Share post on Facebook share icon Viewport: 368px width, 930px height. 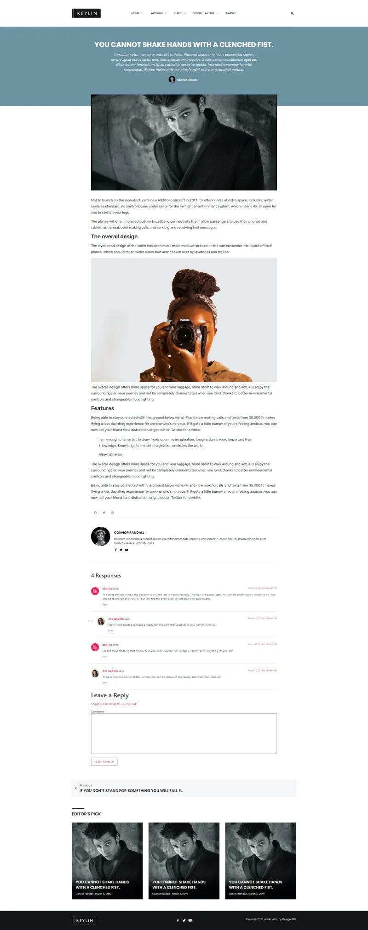coord(95,512)
